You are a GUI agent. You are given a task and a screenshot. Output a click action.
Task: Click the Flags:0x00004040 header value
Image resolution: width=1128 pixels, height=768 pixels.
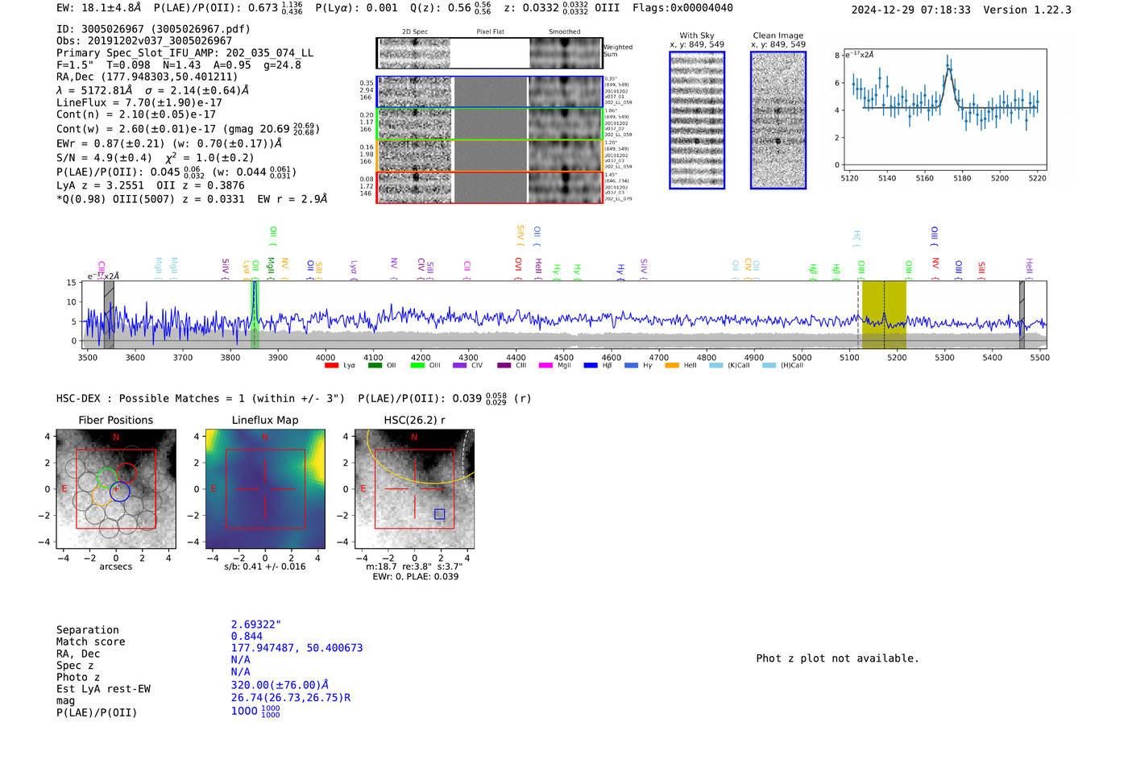[x=682, y=7]
